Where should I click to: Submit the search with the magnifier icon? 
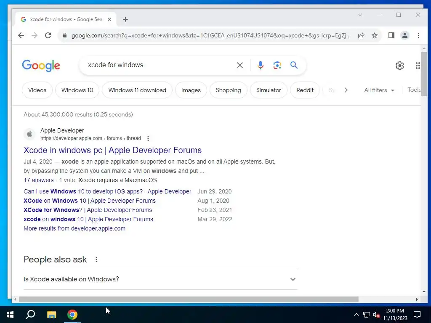pos(294,65)
